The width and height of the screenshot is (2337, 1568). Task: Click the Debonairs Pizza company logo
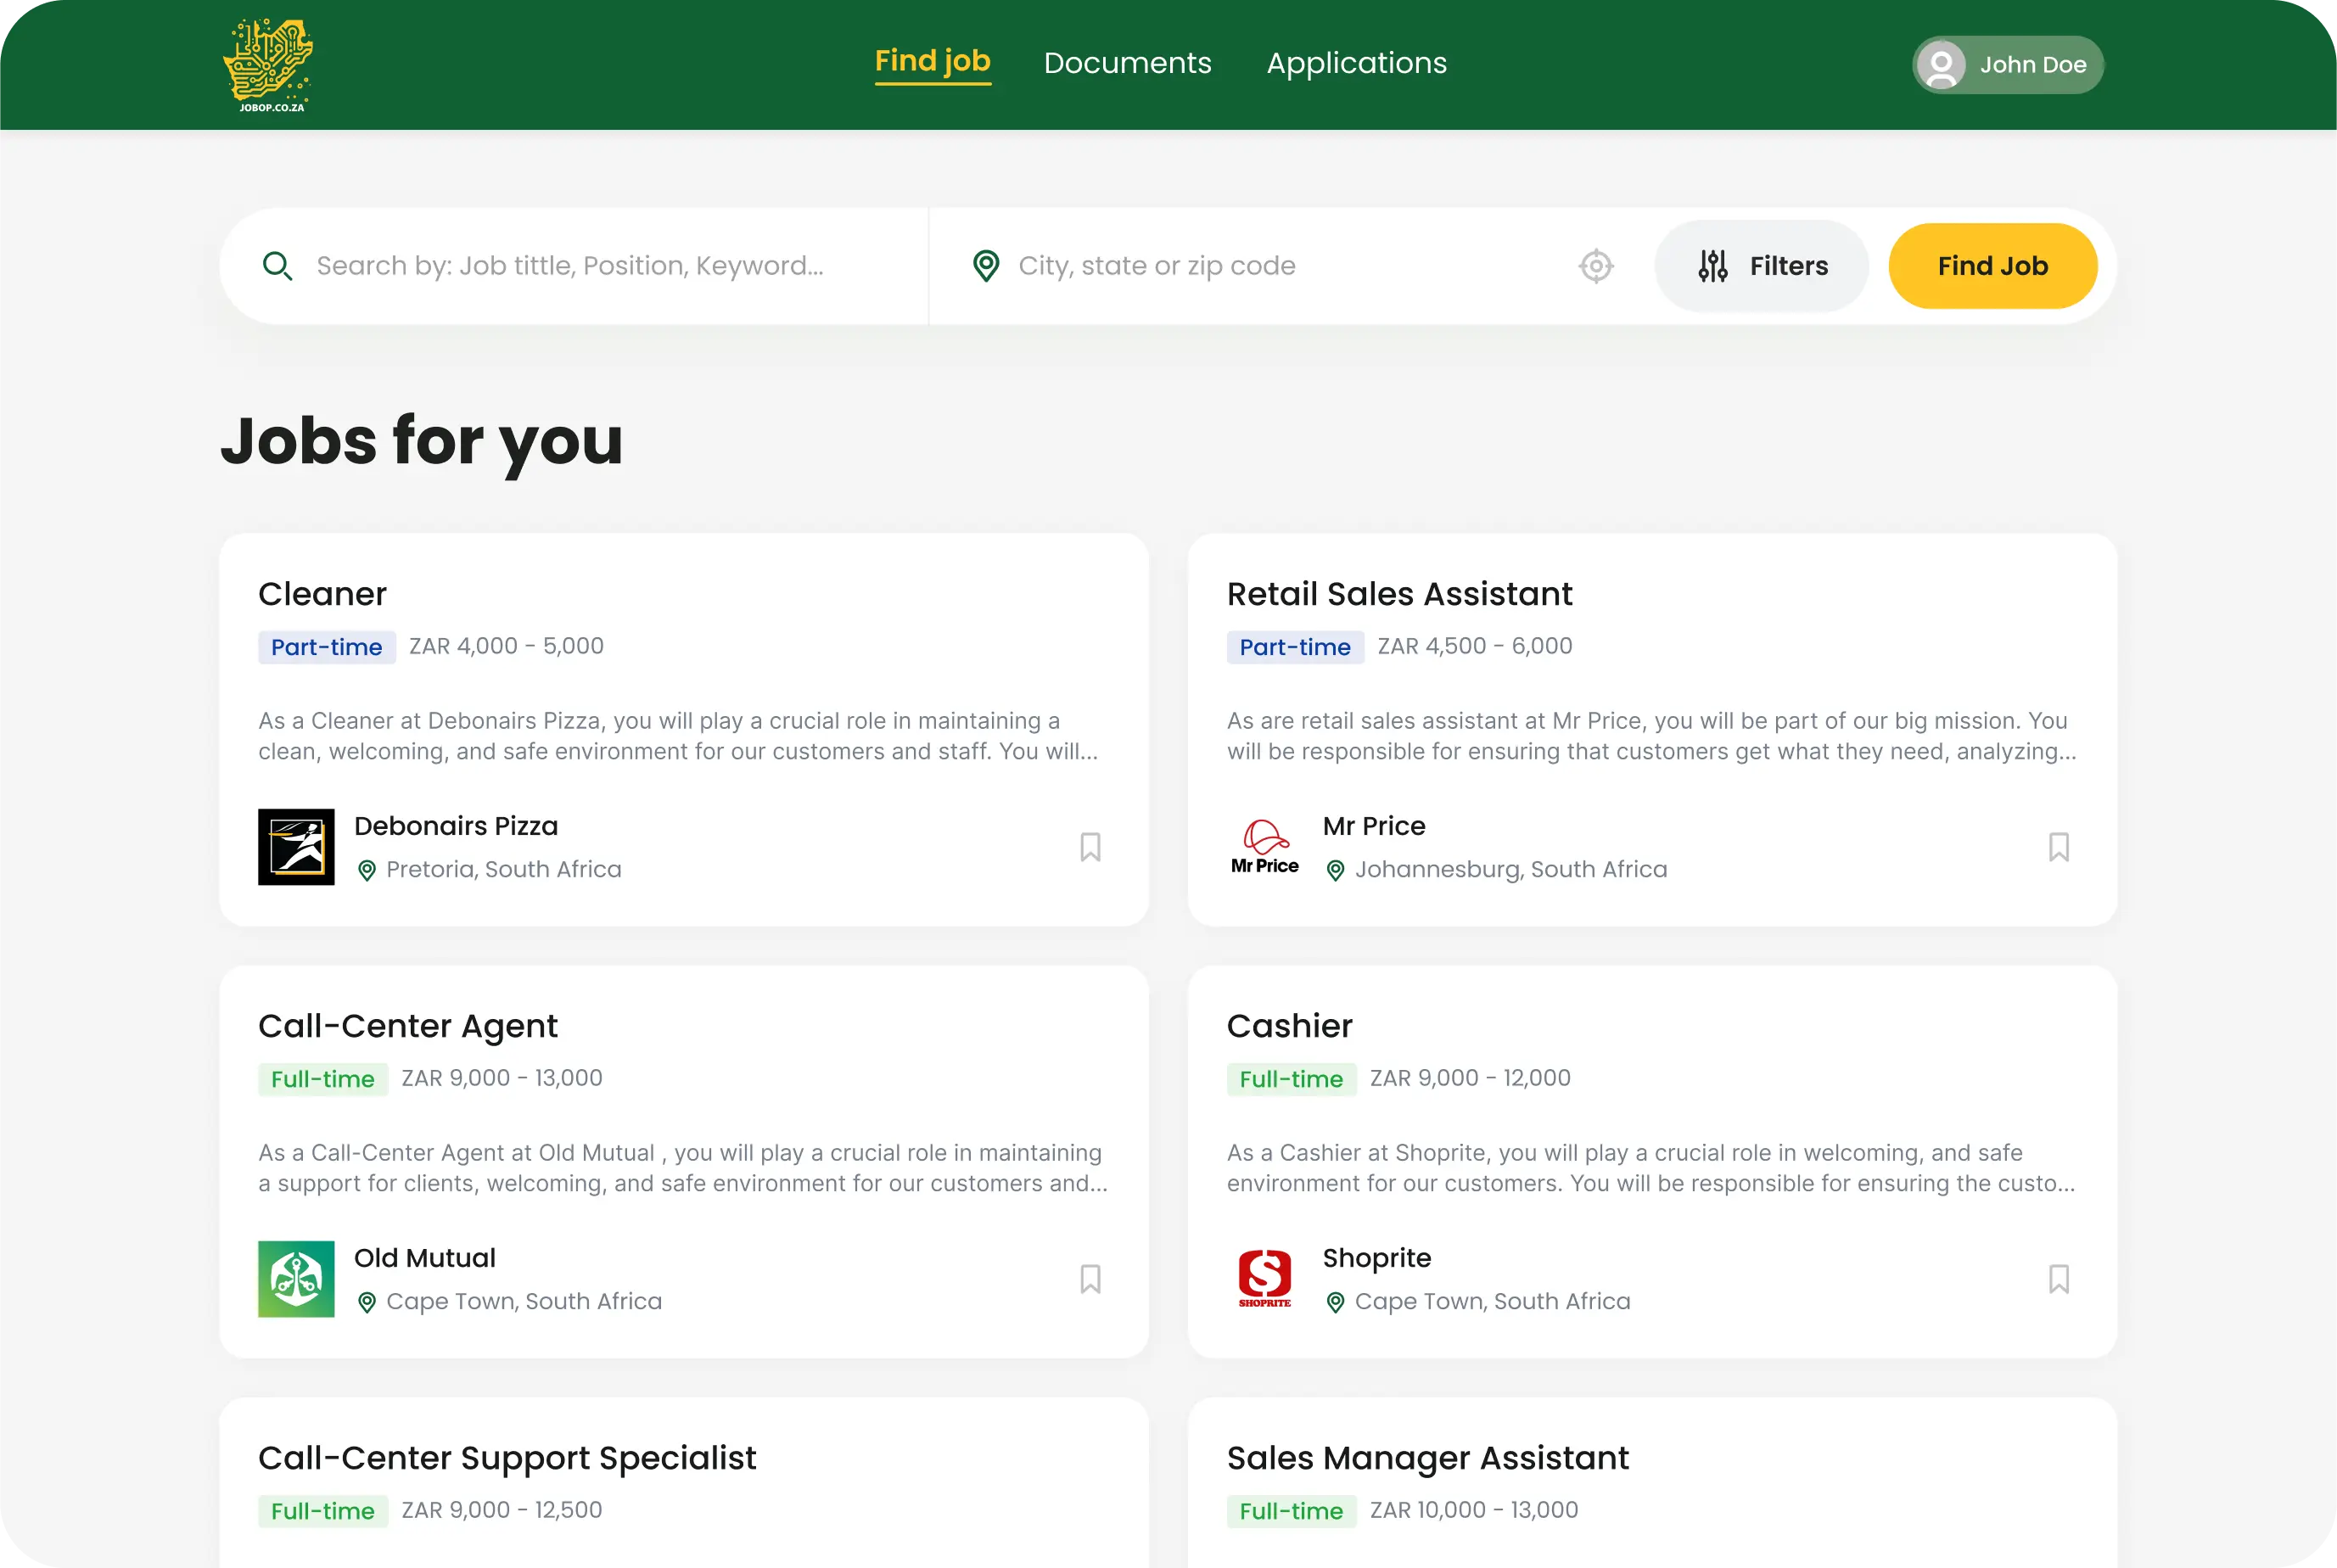point(296,847)
